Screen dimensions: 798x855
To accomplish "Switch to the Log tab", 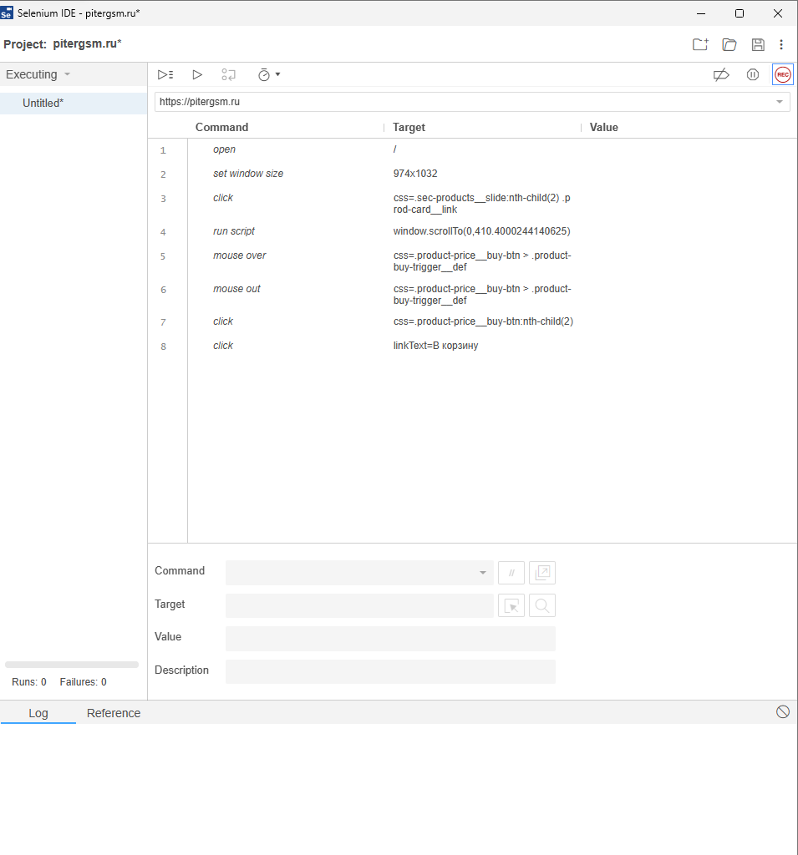I will pos(38,713).
